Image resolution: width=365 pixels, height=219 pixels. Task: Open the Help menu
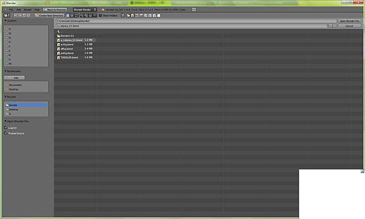point(37,10)
